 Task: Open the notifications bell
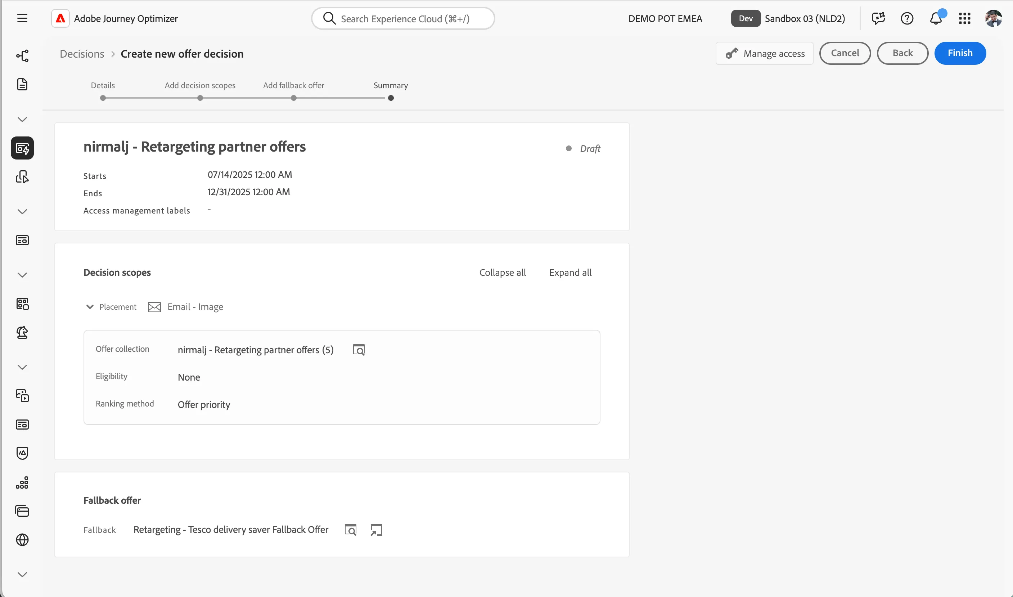(x=936, y=18)
